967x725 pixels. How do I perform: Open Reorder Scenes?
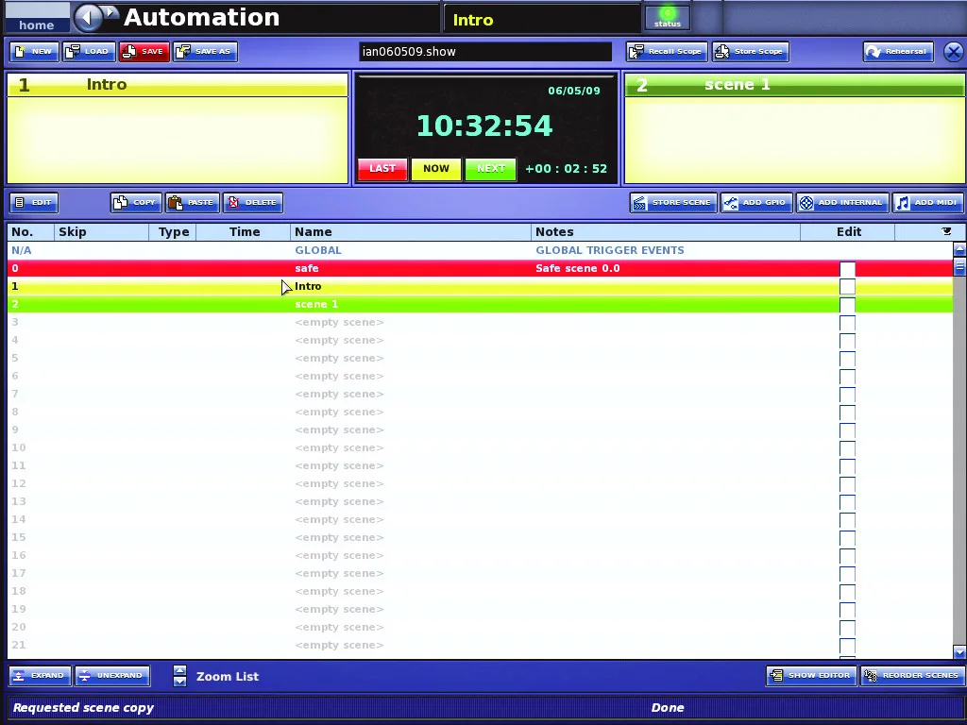913,676
